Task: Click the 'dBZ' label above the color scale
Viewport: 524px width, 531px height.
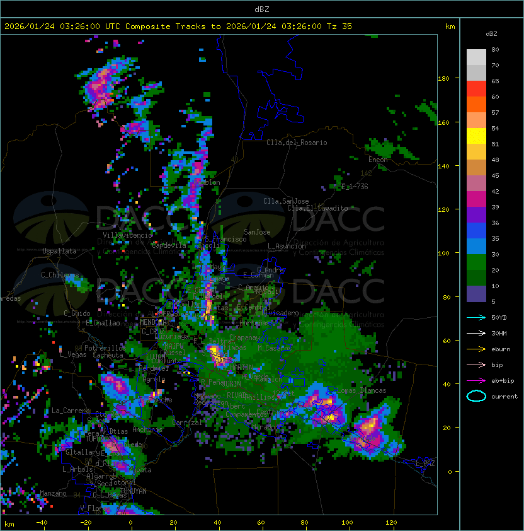Action: pyautogui.click(x=491, y=34)
